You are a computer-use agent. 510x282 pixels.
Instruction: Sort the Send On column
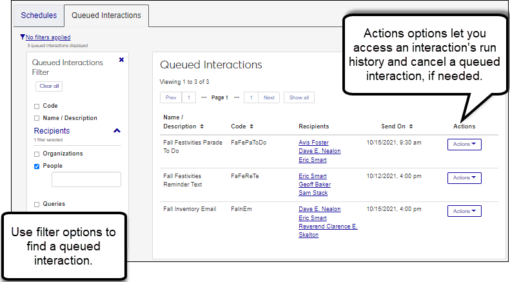[x=410, y=126]
